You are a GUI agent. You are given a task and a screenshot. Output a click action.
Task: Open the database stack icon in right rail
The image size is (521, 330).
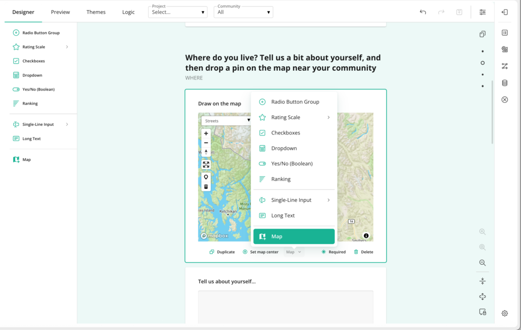505,83
